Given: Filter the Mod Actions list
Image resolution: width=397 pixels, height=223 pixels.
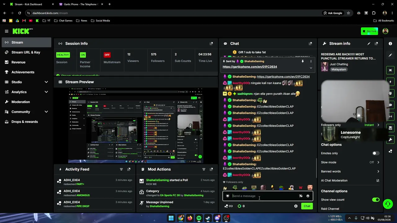Looking at the screenshot, I should pyautogui.click(x=204, y=169).
